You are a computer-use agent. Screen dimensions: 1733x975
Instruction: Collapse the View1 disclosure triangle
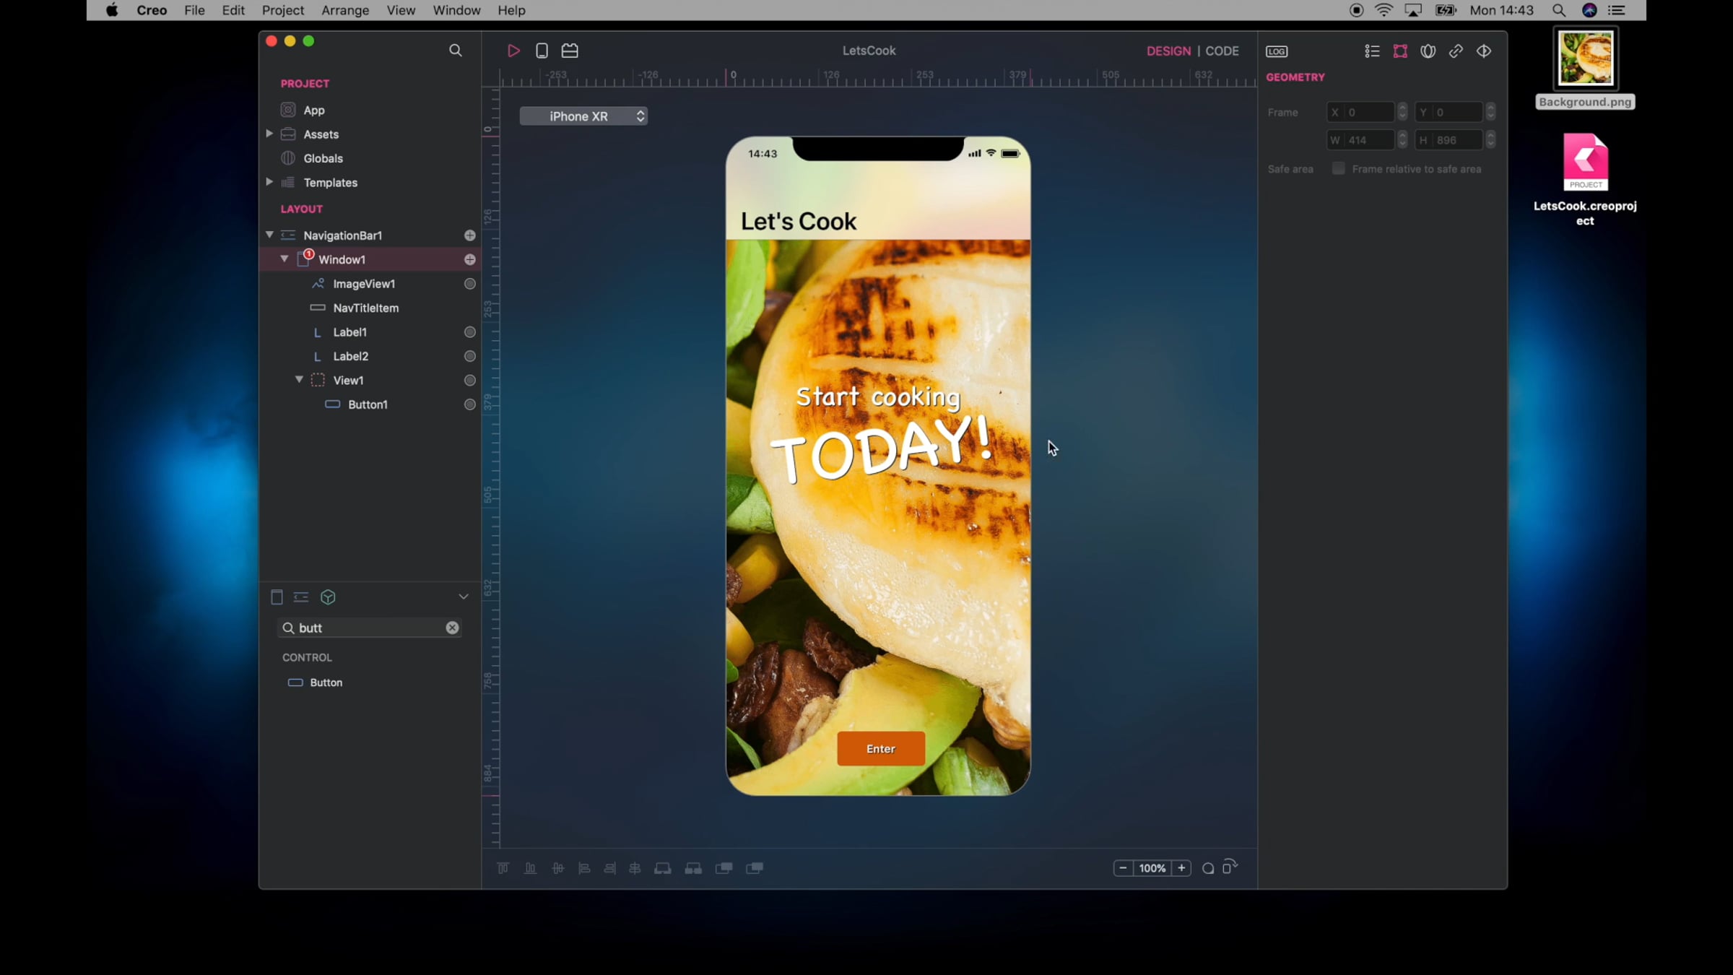click(299, 380)
